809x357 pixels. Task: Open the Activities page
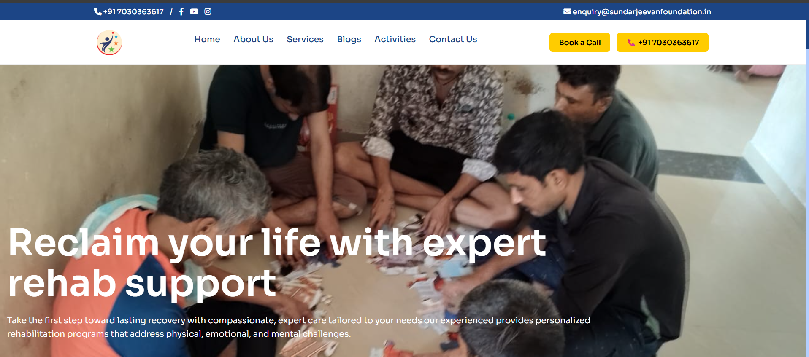click(x=395, y=39)
